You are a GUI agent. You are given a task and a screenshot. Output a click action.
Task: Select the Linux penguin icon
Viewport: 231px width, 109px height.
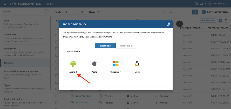click(137, 64)
